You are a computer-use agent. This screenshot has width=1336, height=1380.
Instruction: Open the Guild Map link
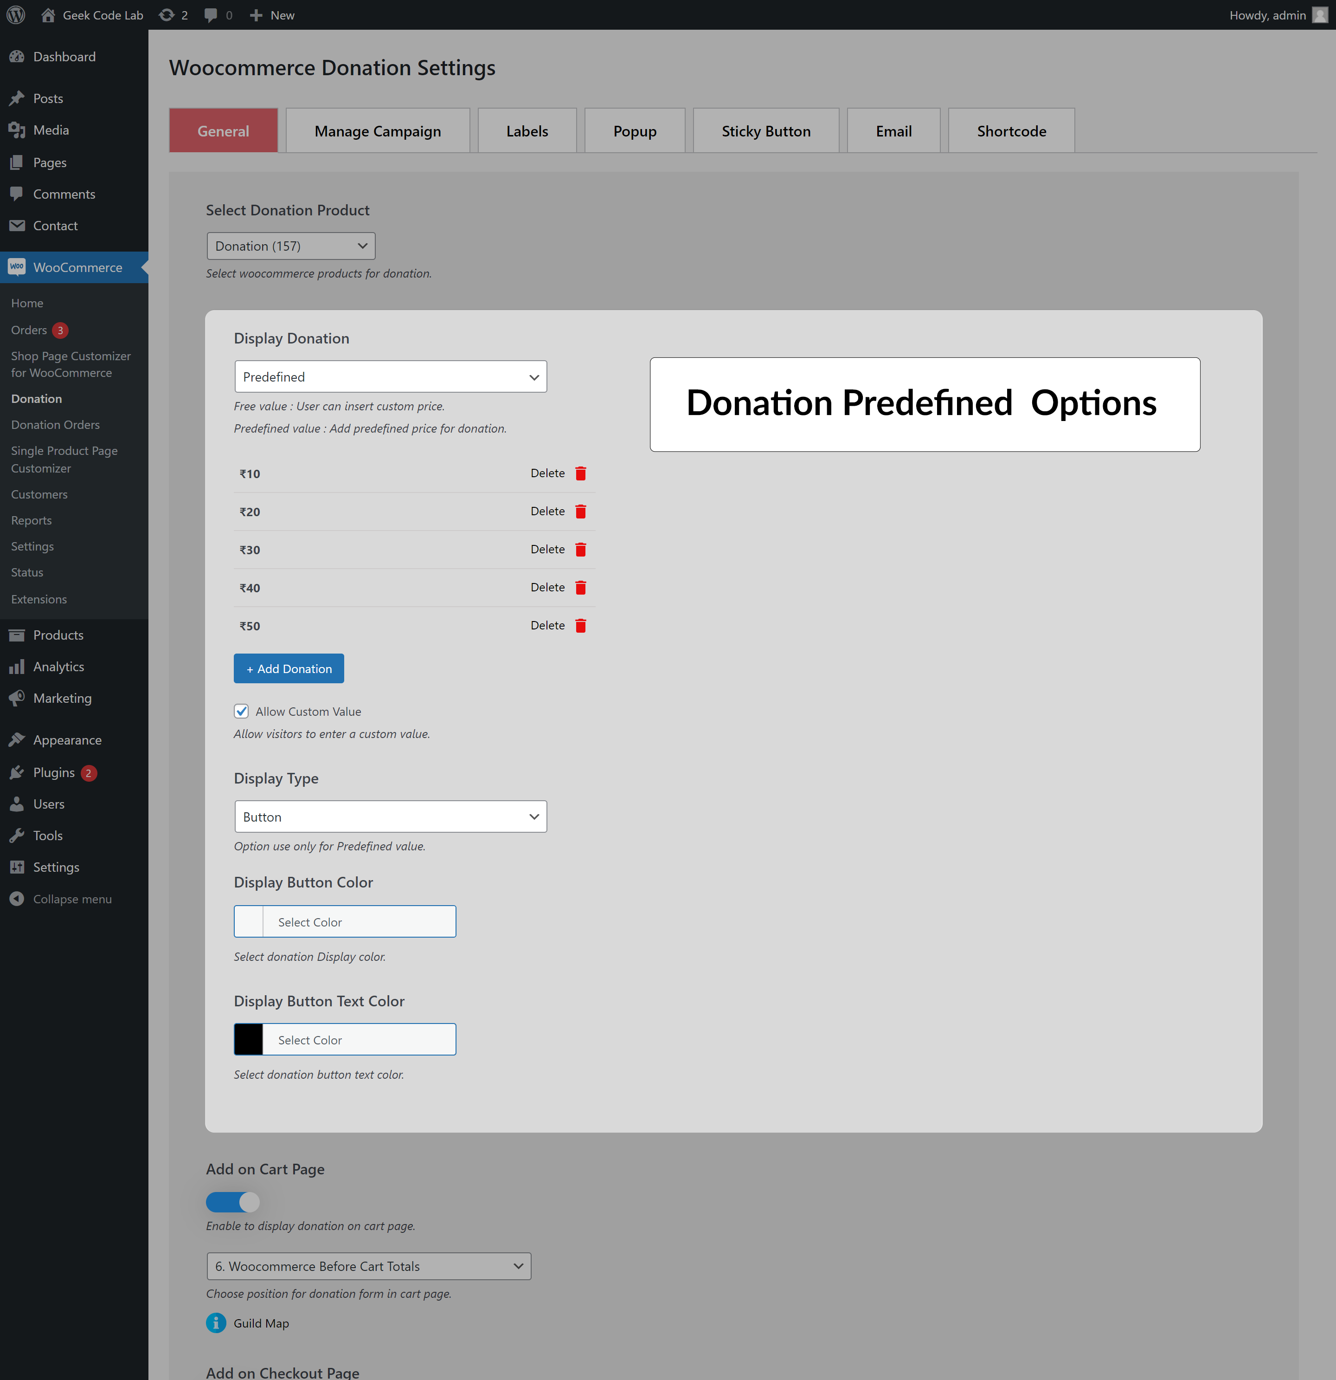pos(262,1323)
